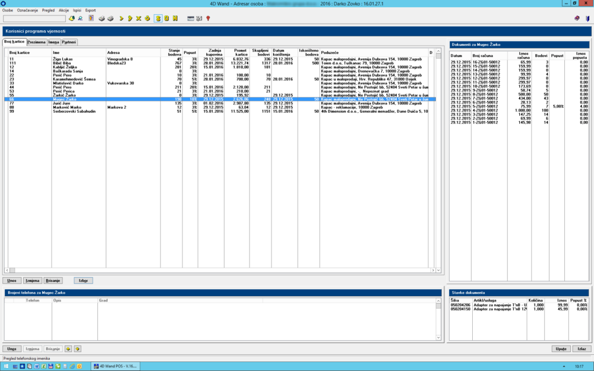The height and width of the screenshot is (371, 594).
Task: Click the blue exit door icon
Action: 587,18
